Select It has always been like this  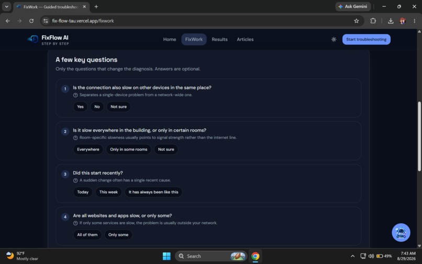click(153, 192)
